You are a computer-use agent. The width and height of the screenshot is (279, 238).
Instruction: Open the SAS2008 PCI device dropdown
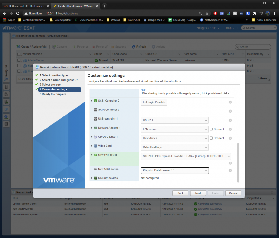(x=186, y=156)
